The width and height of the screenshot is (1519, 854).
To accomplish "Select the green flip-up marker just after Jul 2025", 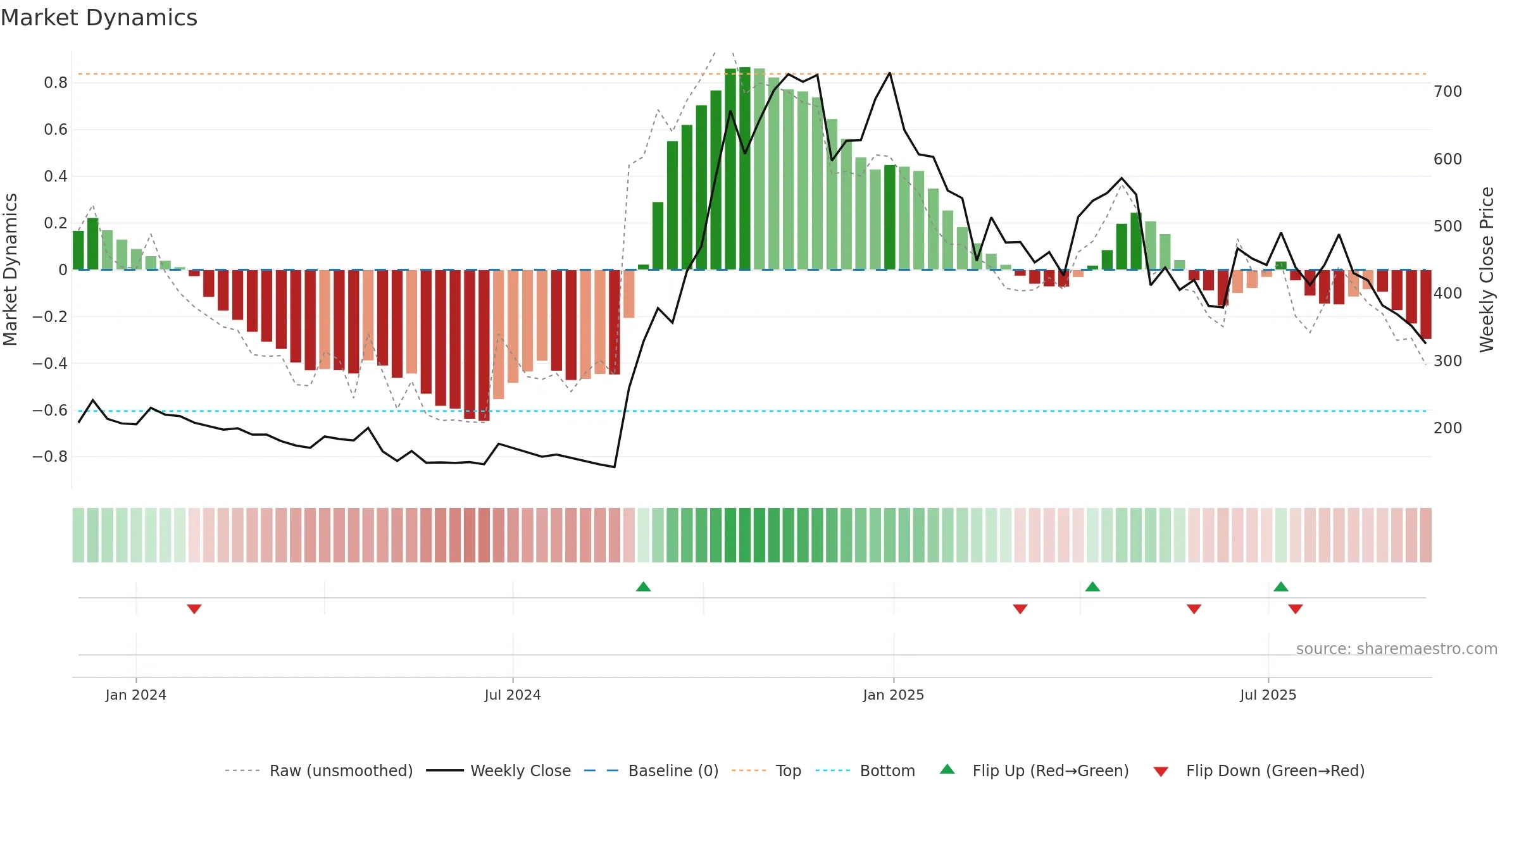I will [x=1281, y=586].
